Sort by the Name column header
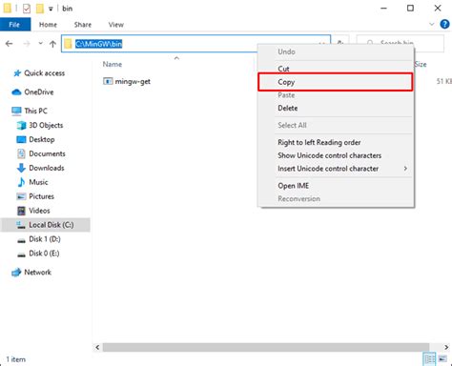452x366 pixels. (x=113, y=64)
